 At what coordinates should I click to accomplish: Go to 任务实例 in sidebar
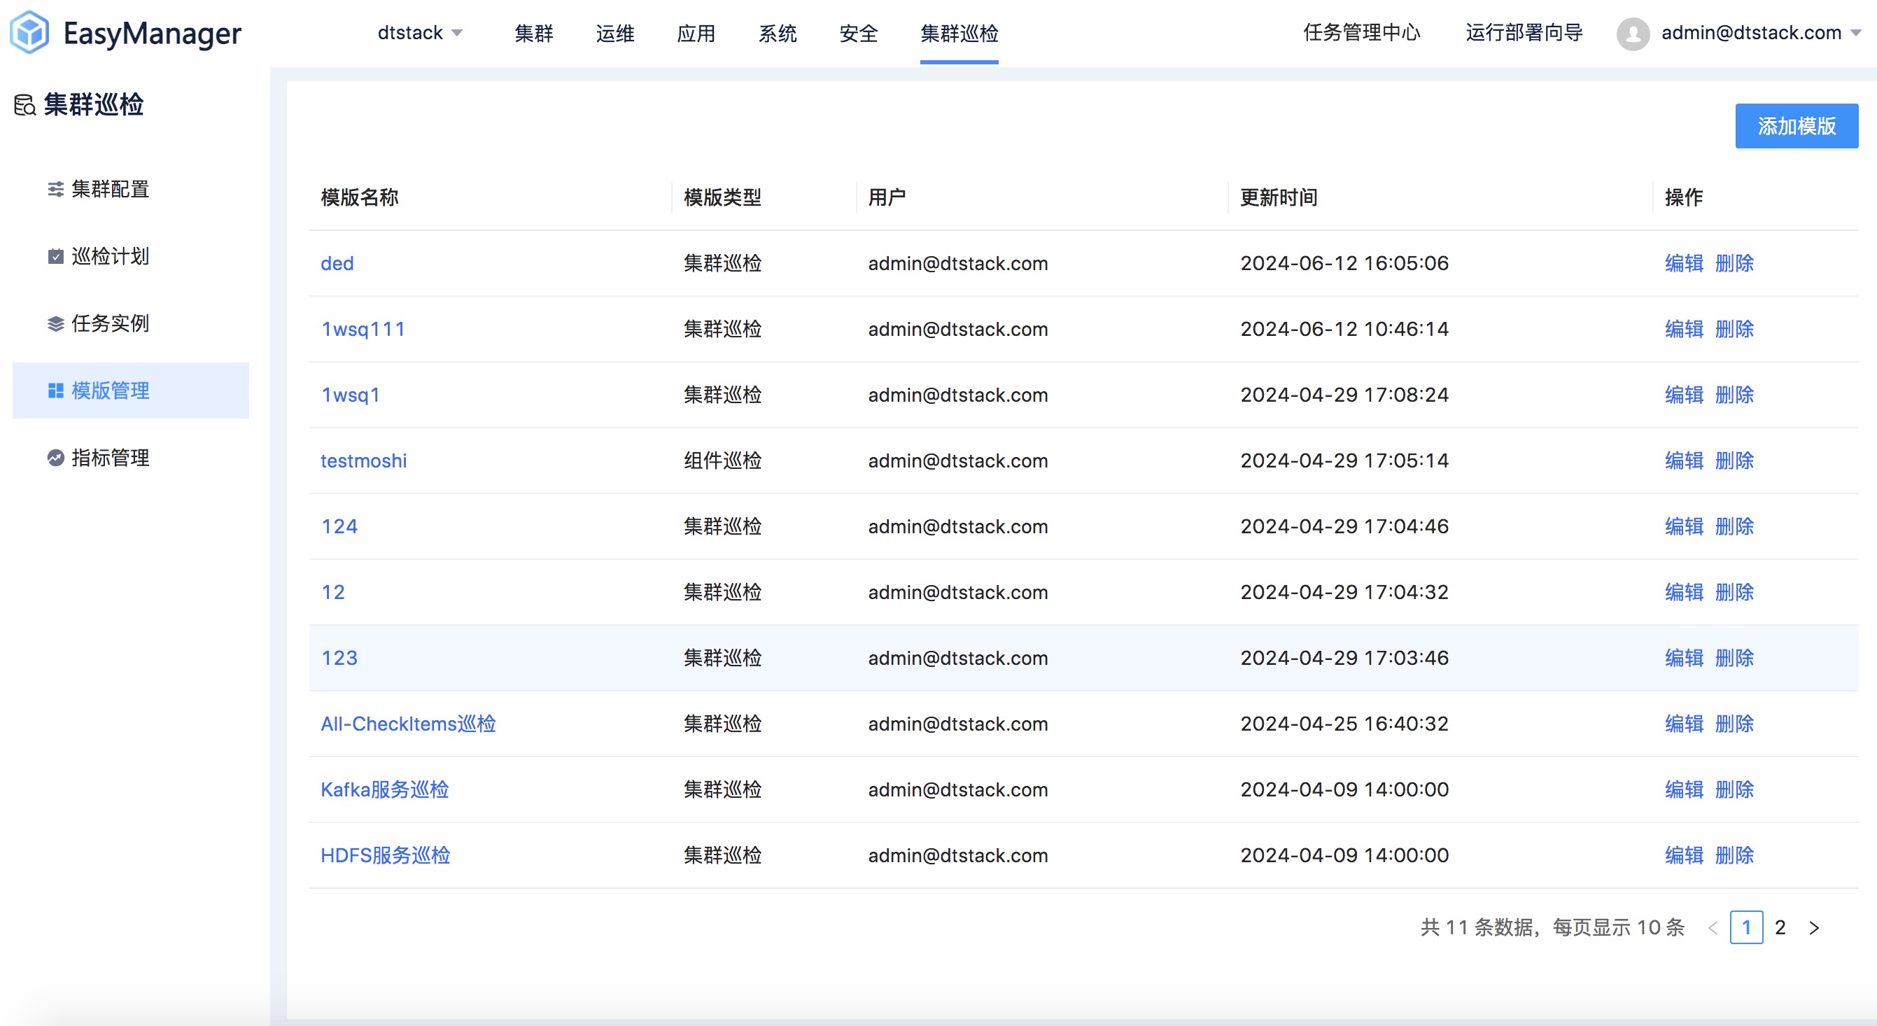[130, 323]
